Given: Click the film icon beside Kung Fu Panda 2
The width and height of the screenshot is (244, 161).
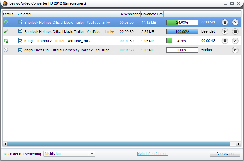Looking at the screenshot, I should tap(20, 41).
